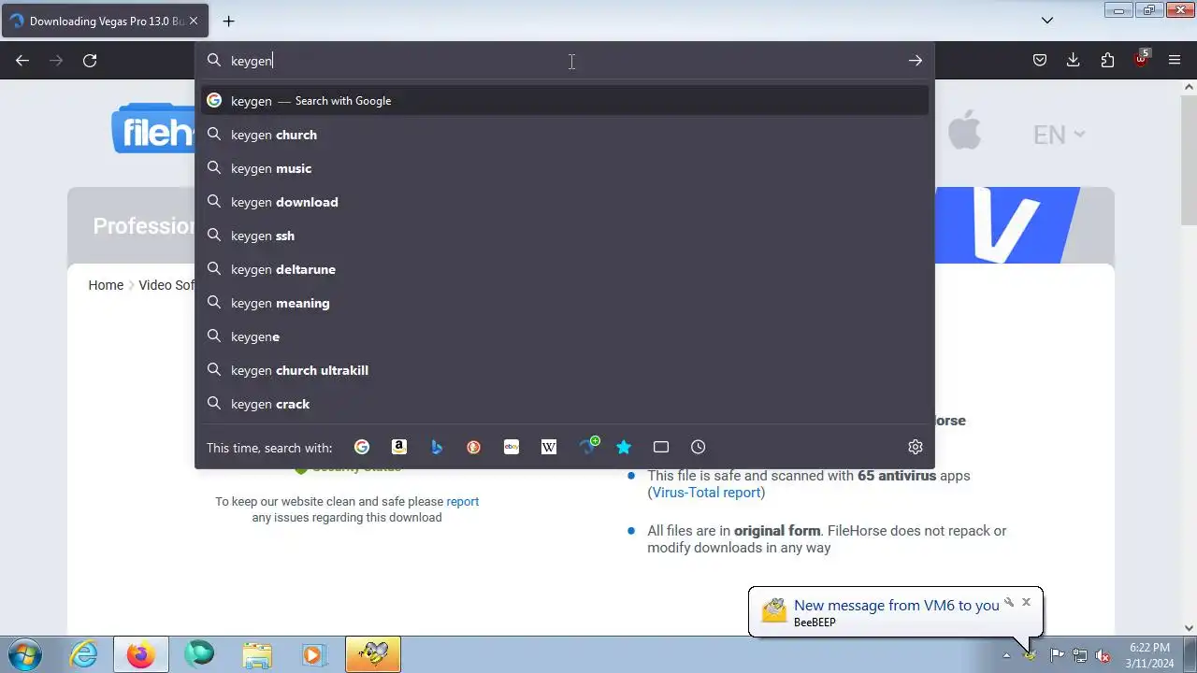
Task: Click the BeeBEEP bee tray icon
Action: pyautogui.click(x=1030, y=655)
